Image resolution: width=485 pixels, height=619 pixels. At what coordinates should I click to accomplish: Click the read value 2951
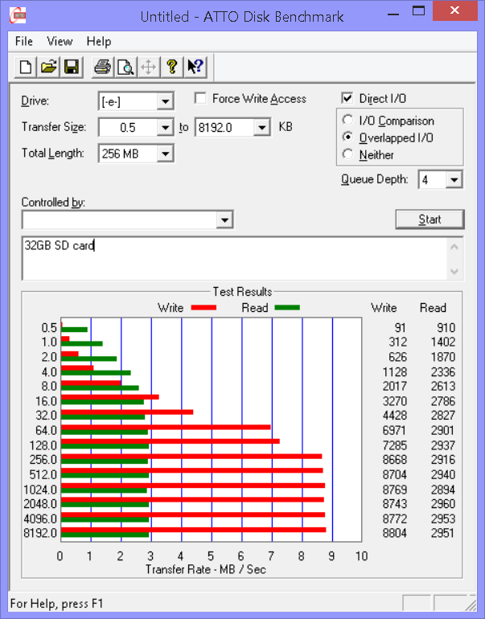click(x=442, y=533)
